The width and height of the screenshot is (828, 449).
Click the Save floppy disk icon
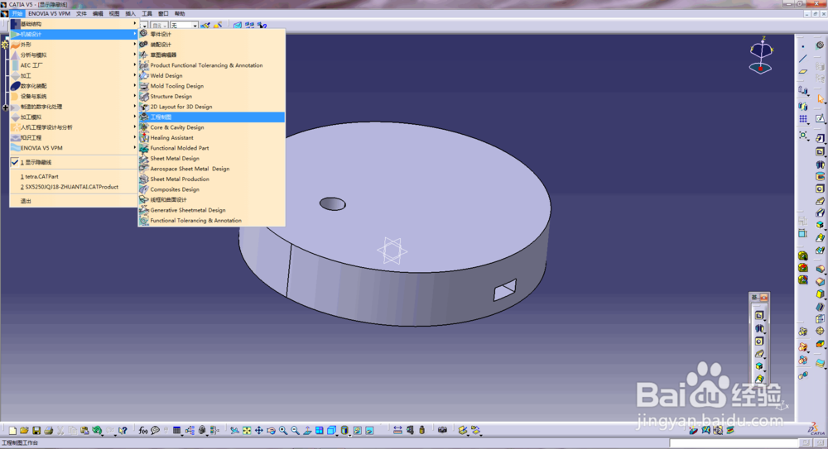pyautogui.click(x=36, y=431)
